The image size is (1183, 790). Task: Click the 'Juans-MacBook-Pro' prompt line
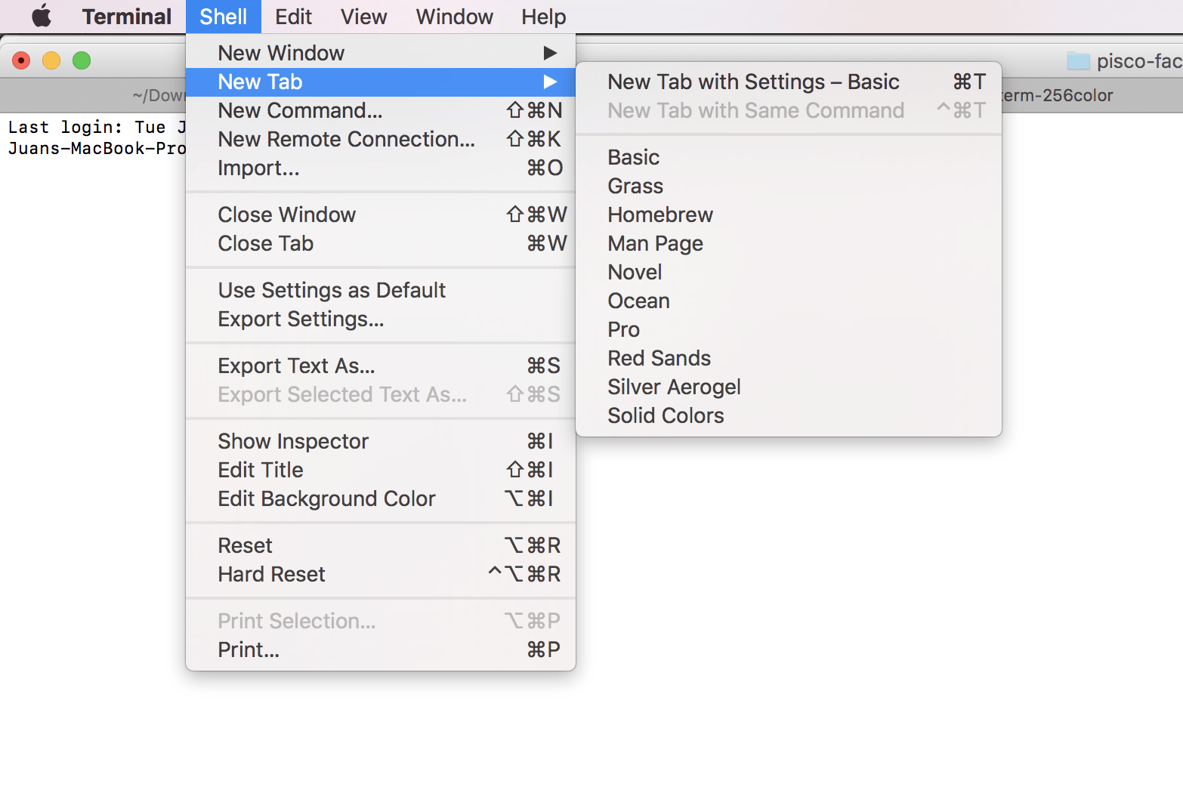[97, 148]
